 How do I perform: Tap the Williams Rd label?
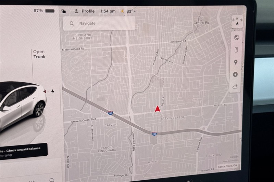click(x=208, y=170)
